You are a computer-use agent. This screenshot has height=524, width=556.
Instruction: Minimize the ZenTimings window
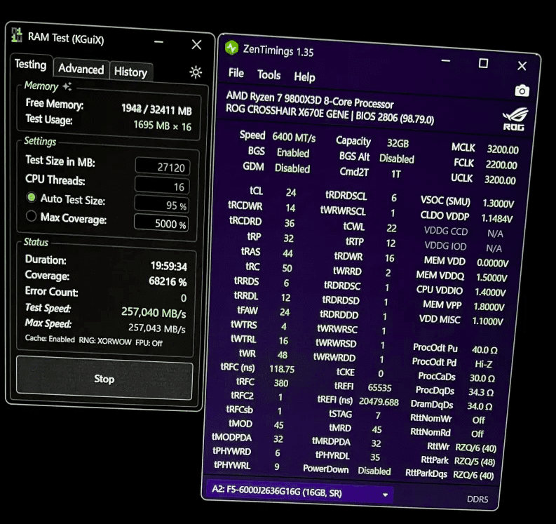[446, 61]
